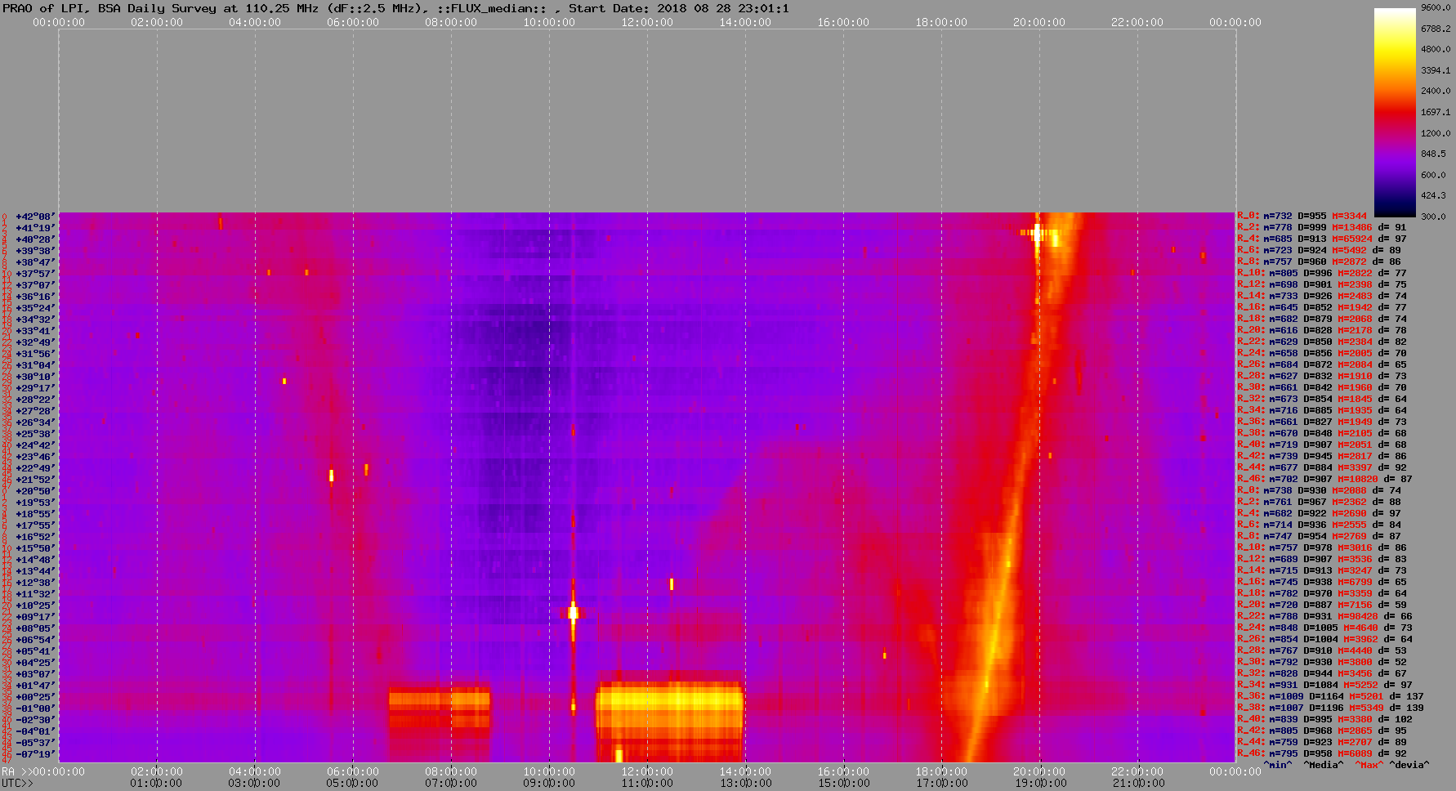Click the 4800.0 color scale label
Image resolution: width=1456 pixels, height=791 pixels.
[1436, 49]
